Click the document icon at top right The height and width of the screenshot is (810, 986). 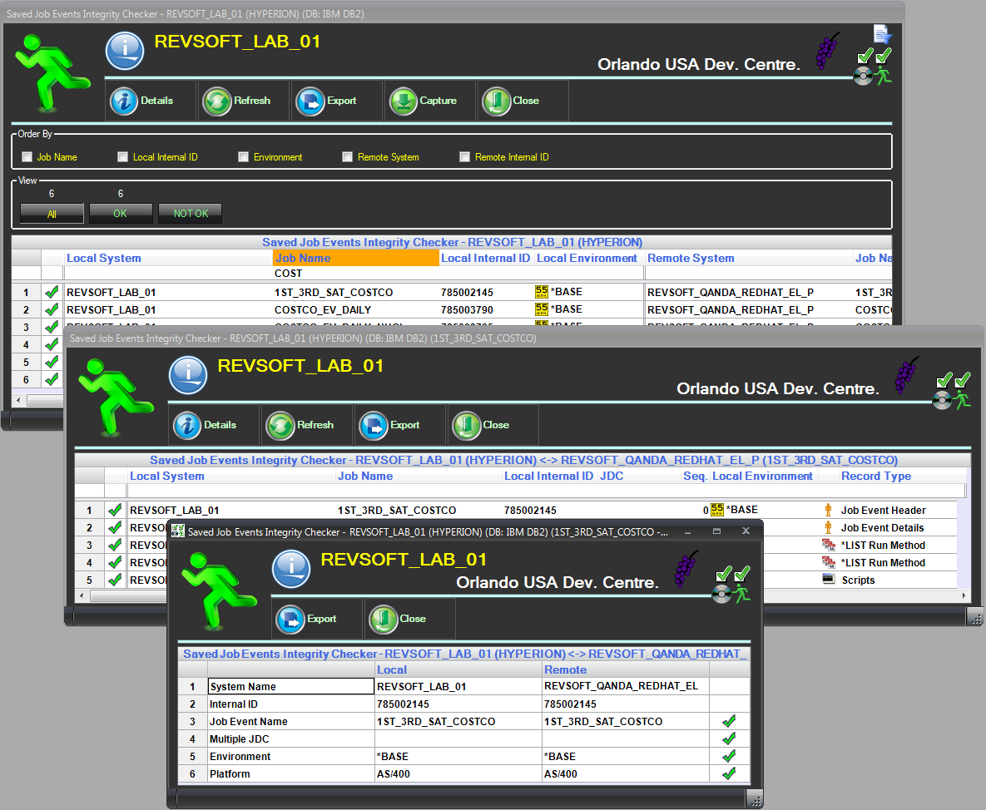tap(882, 34)
